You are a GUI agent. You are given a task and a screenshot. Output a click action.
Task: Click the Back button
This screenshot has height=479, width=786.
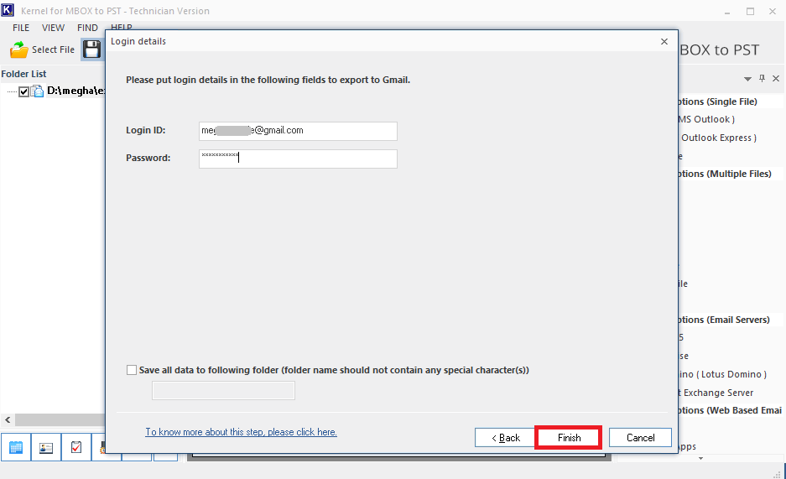tap(505, 437)
